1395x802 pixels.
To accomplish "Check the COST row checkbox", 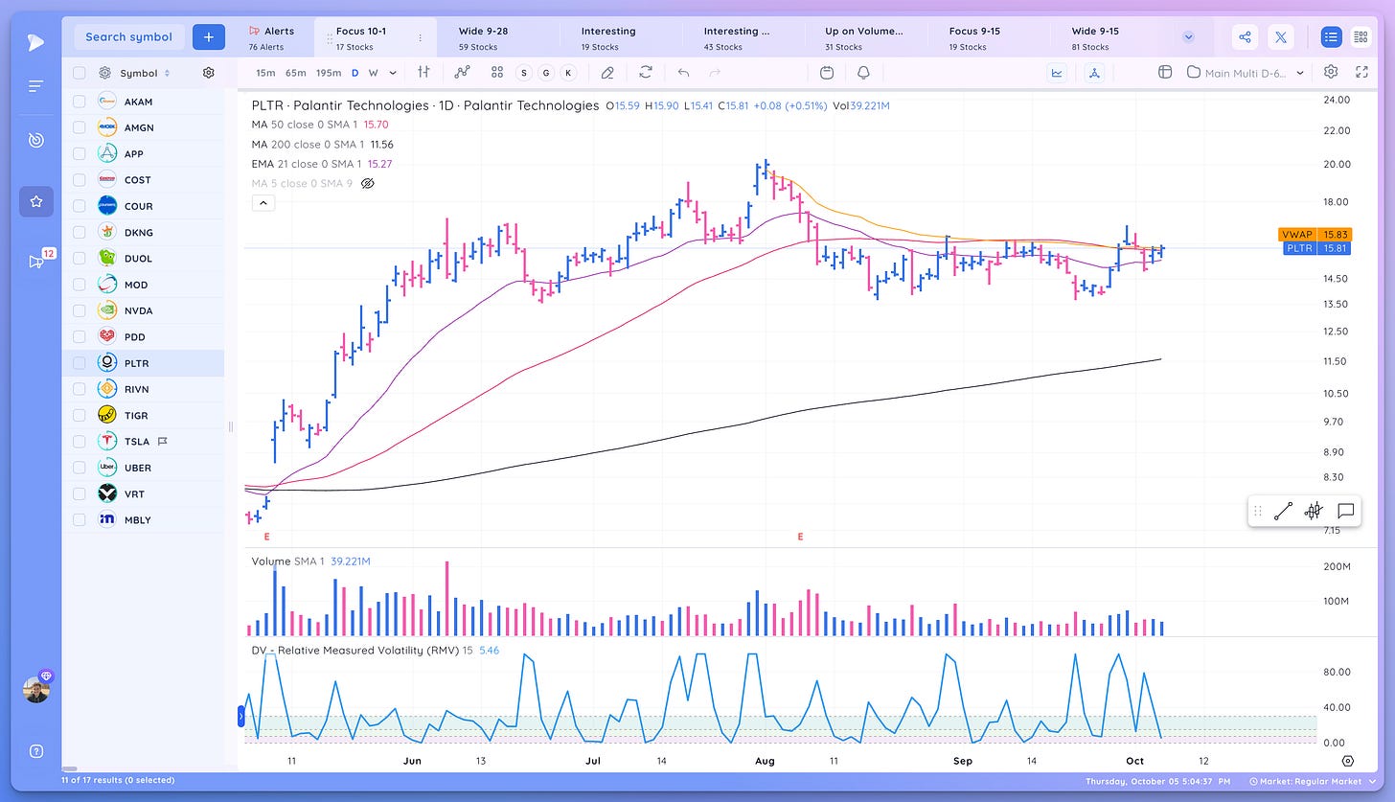I will tap(80, 180).
